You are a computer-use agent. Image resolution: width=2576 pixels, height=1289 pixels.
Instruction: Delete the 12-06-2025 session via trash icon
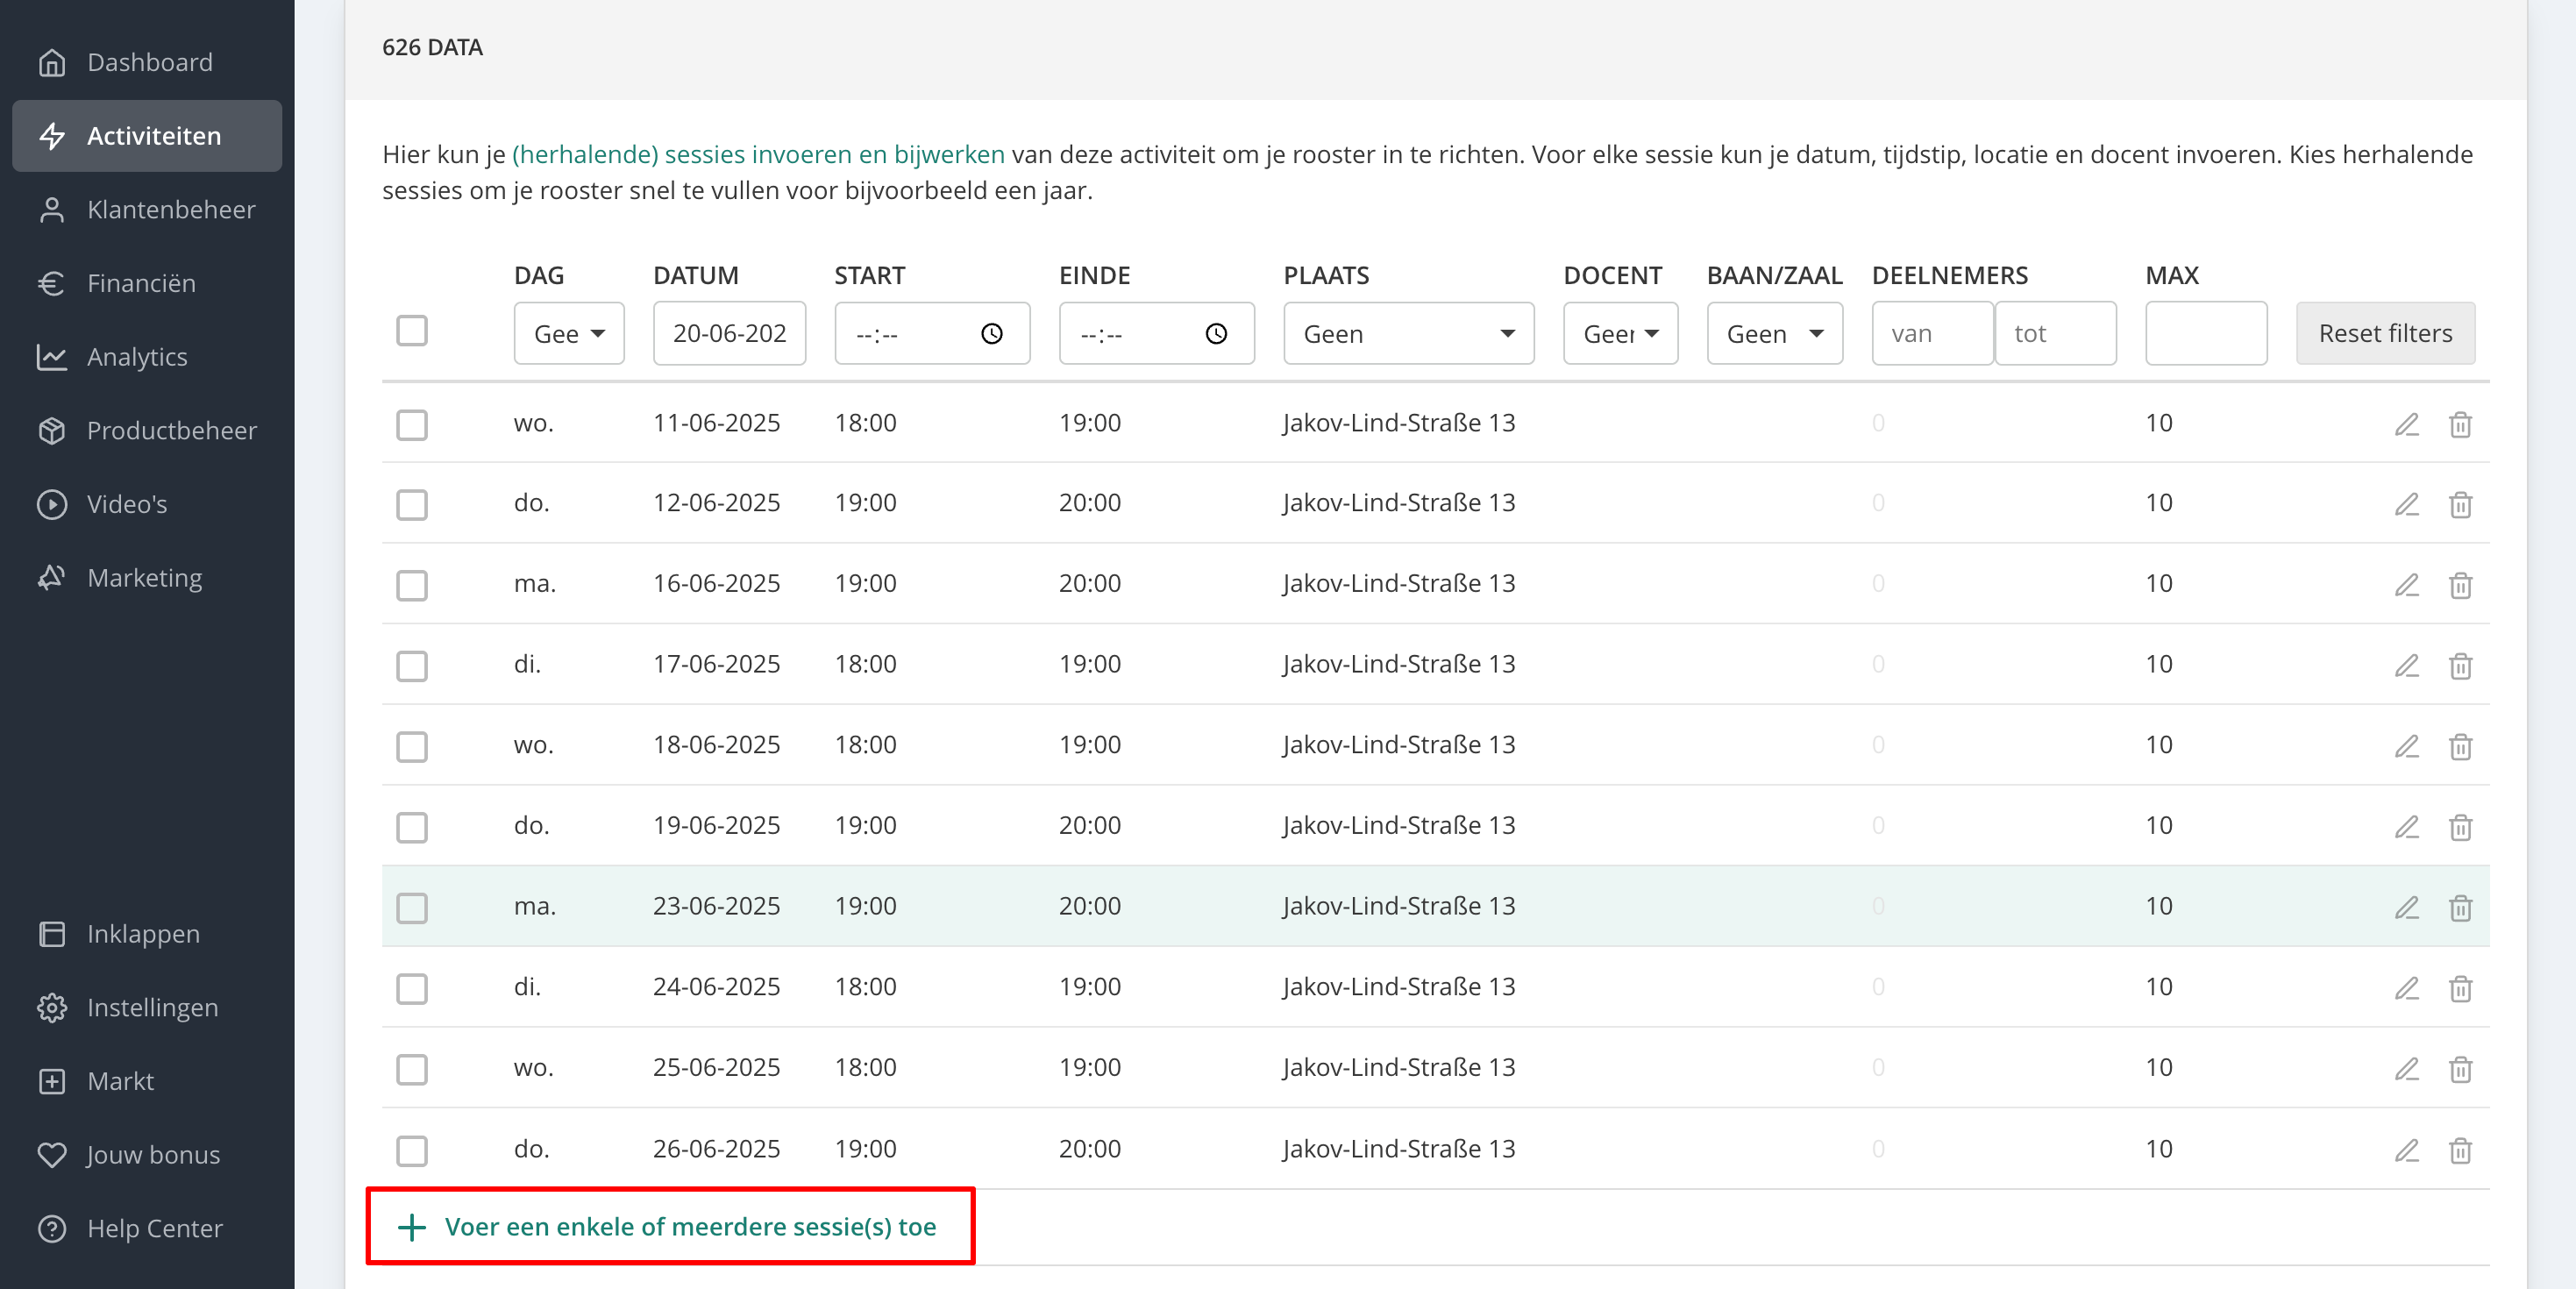pos(2460,504)
